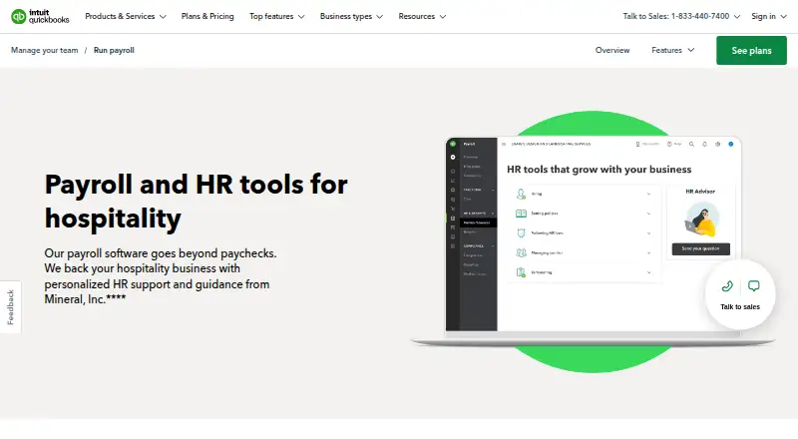
Task: Expand the Setting policies row chevron
Action: (648, 214)
